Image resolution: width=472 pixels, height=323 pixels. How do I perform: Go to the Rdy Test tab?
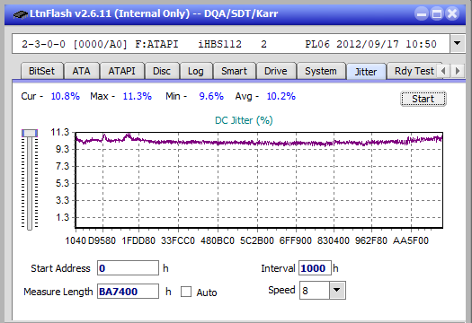pos(414,71)
